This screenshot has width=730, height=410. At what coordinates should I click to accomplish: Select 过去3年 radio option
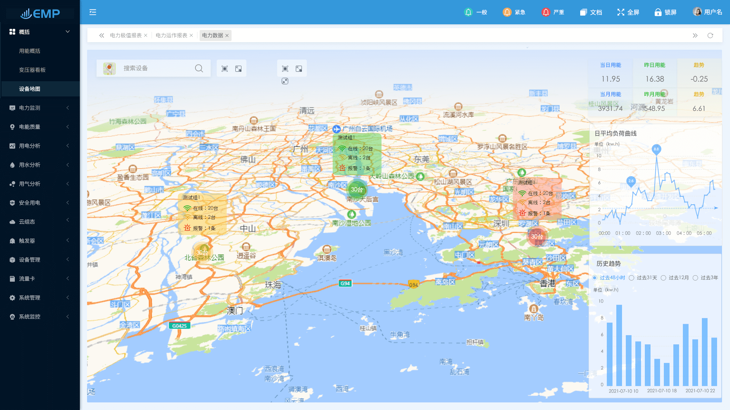(695, 278)
